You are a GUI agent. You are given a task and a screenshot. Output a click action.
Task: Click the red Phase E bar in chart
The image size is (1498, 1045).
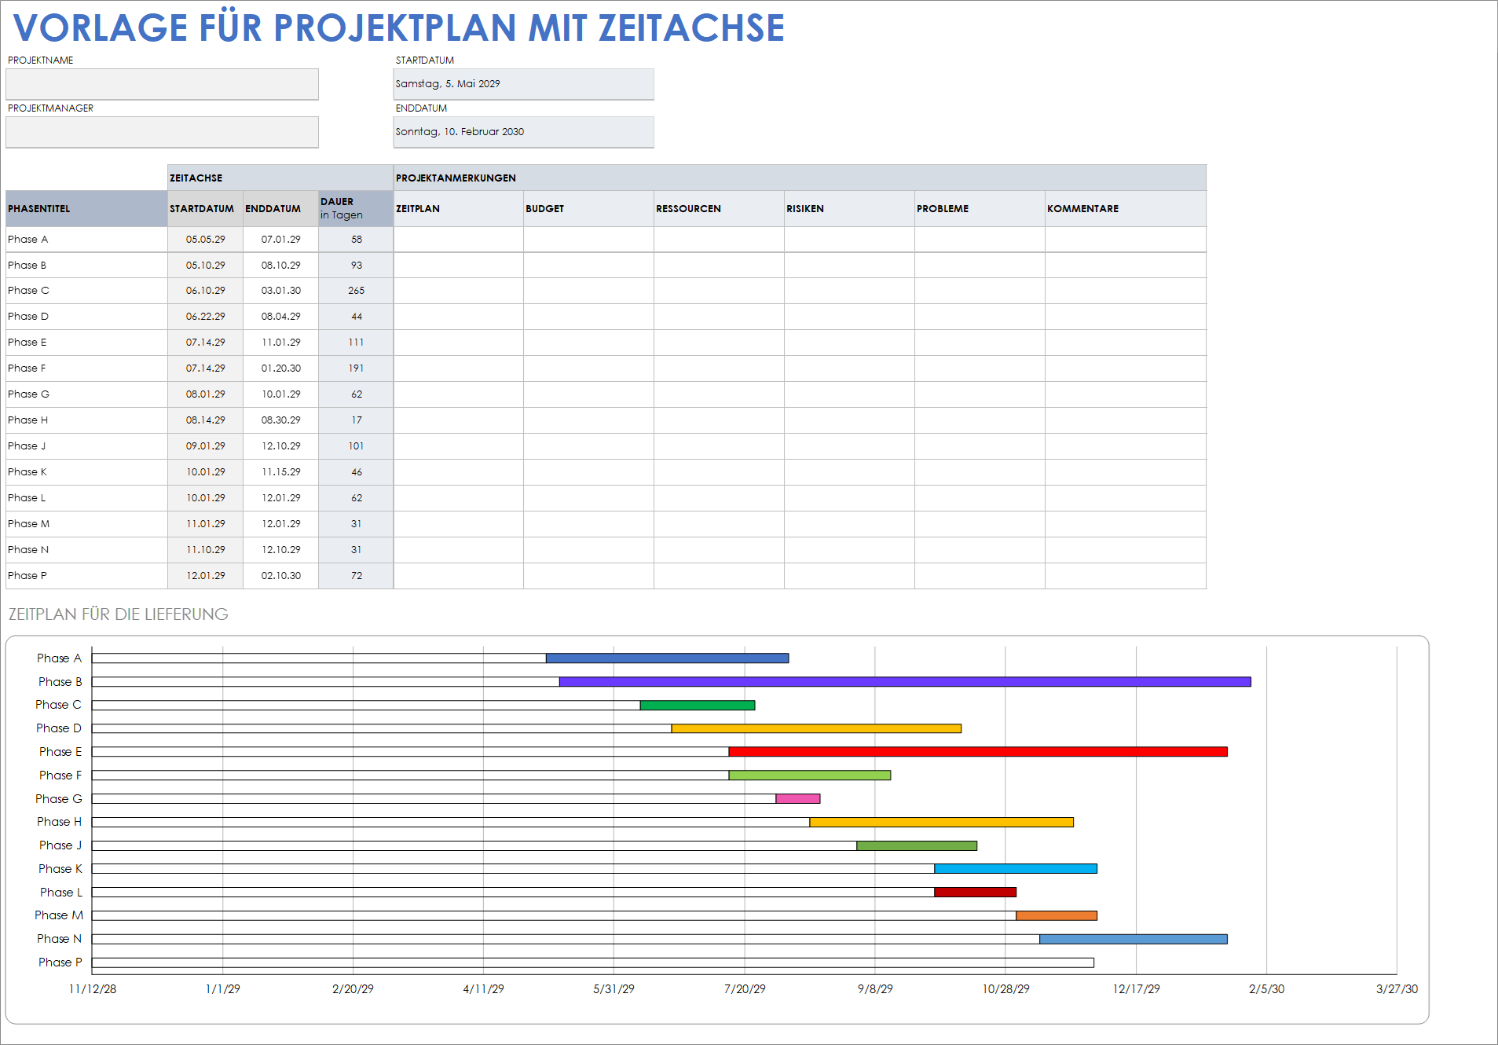[978, 752]
